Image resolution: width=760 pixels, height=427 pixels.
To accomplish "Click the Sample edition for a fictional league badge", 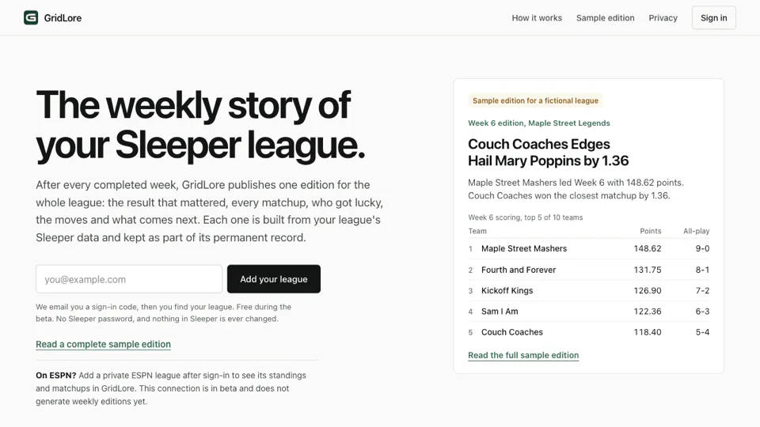I will click(535, 100).
